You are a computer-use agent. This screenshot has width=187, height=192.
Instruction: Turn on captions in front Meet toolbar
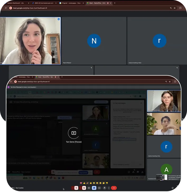click(89, 188)
